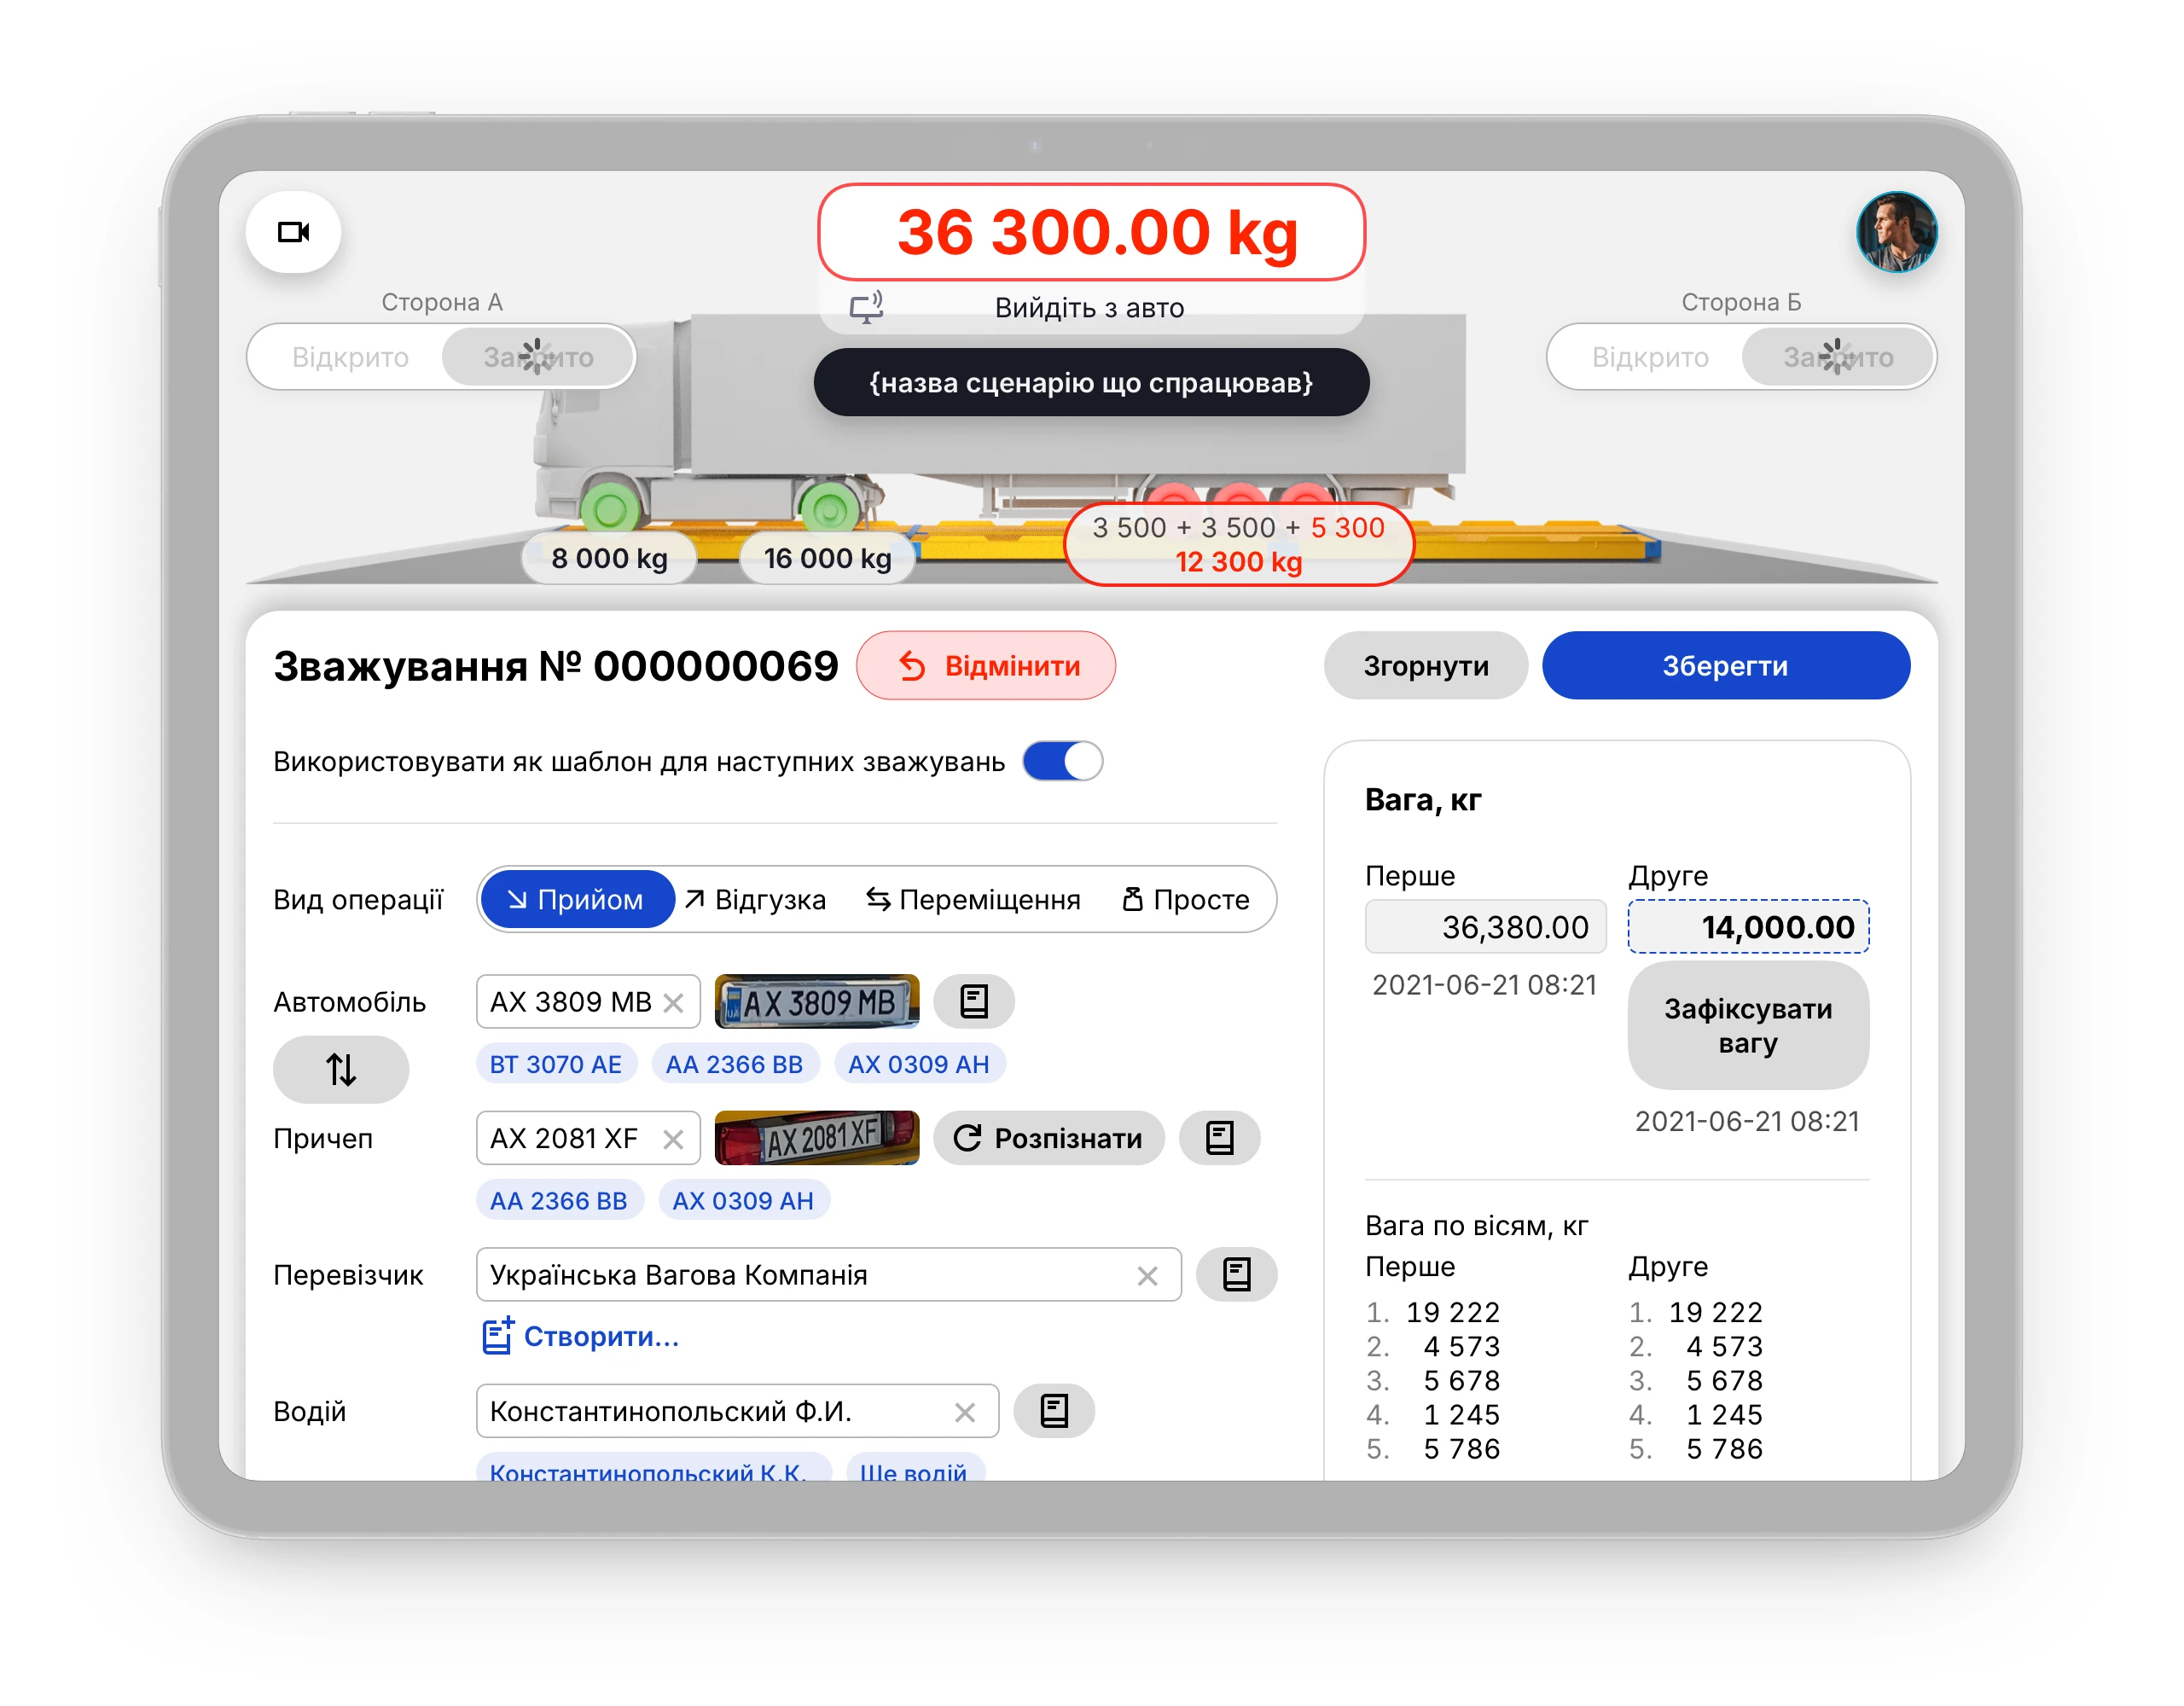
Task: Open driver directory book icon
Action: 1053,1411
